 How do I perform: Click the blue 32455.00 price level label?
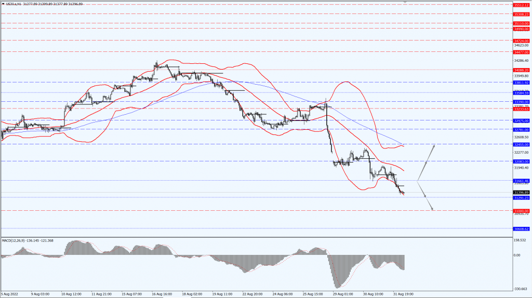(x=521, y=144)
